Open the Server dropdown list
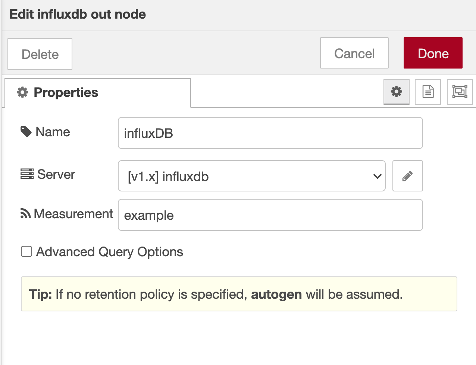This screenshot has width=476, height=365. coord(252,176)
